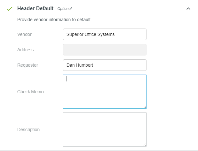198x151 pixels.
Task: Click the Requester field label
Action: [x=28, y=65]
